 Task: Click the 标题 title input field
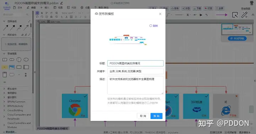coord(135,63)
